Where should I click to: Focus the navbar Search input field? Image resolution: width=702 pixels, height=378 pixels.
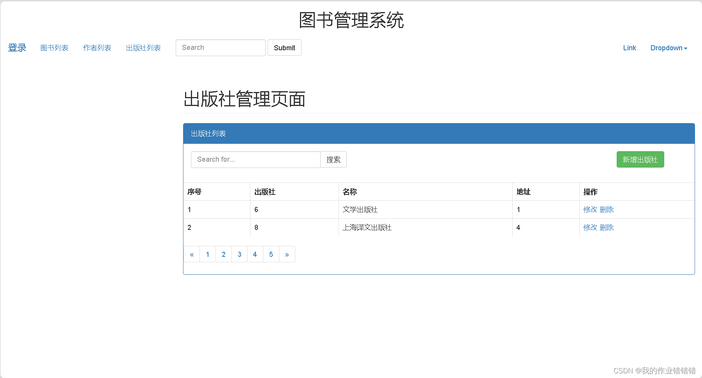point(220,48)
